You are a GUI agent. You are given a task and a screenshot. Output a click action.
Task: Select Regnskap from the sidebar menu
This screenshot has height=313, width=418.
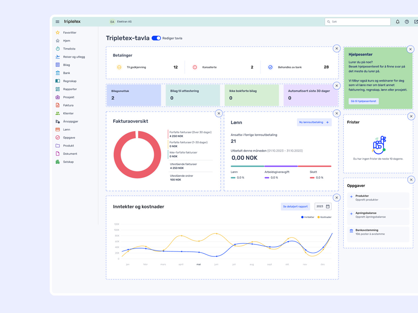[70, 81]
